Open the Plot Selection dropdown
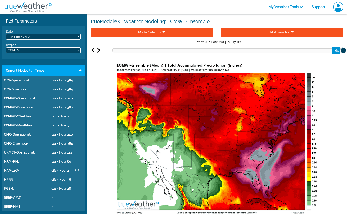The height and width of the screenshot is (214, 347). coord(282,32)
